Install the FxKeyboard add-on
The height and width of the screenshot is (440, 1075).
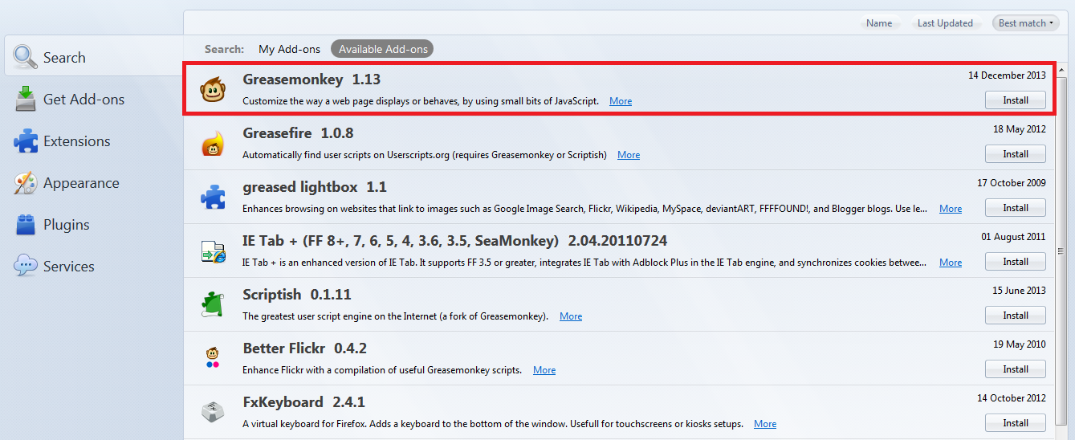[x=1016, y=423]
